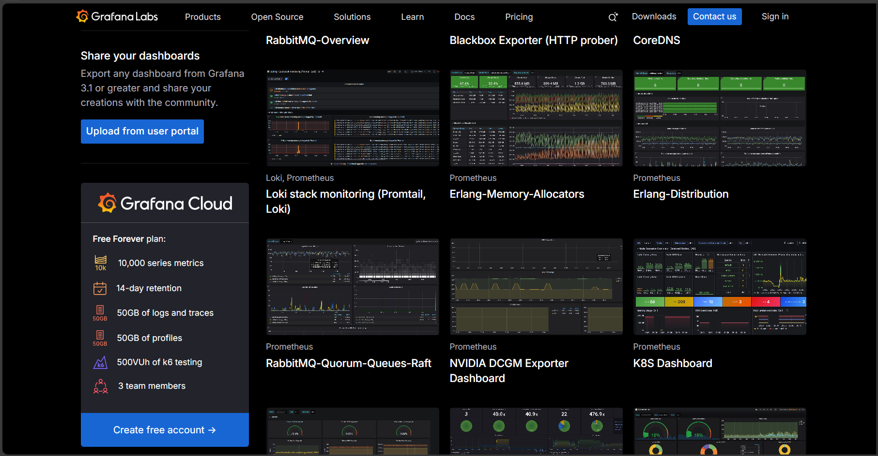The width and height of the screenshot is (878, 456).
Task: Open RabbitMQ-Quorum-Queues-Raft dashboard title
Action: [x=349, y=363]
